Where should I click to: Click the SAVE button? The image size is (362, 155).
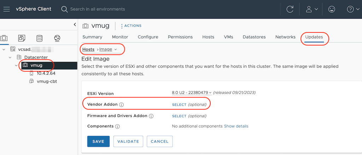pos(98,141)
